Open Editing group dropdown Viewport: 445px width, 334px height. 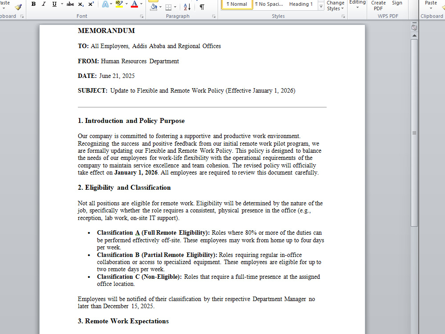click(x=357, y=4)
